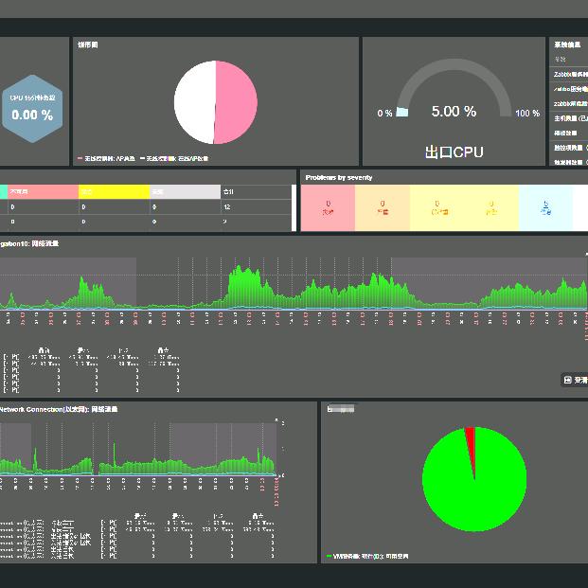This screenshot has width=588, height=588.
Task: Click the small red pie chart slice
Action: tap(470, 437)
